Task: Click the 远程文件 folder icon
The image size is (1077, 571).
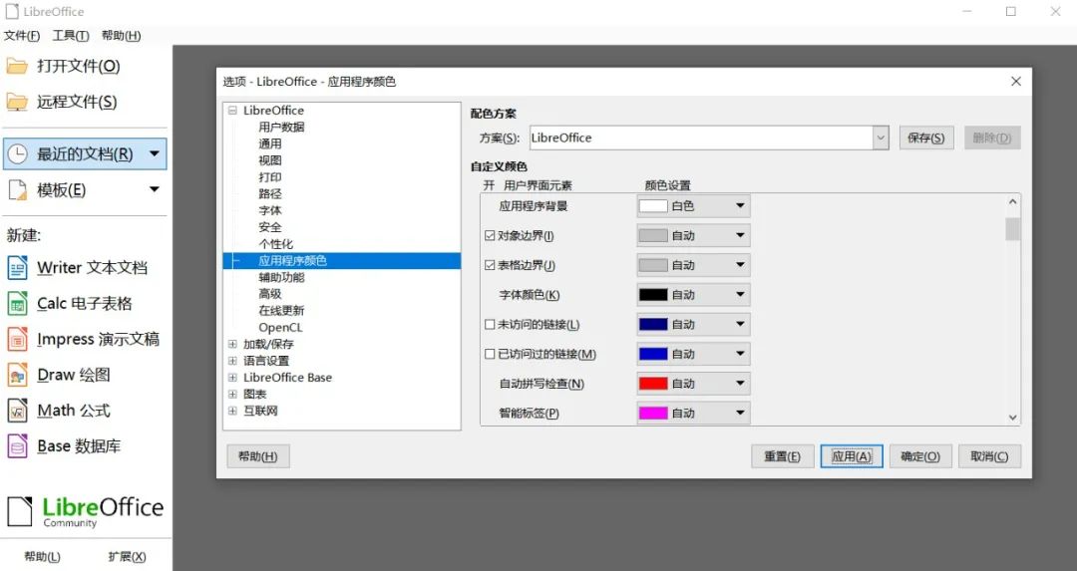Action: [x=17, y=102]
